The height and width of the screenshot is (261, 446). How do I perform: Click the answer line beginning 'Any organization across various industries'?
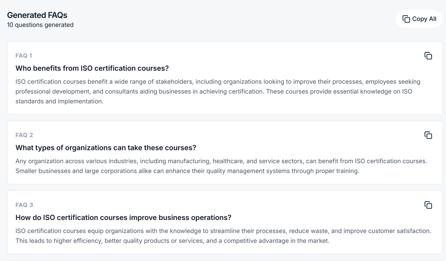point(221,161)
